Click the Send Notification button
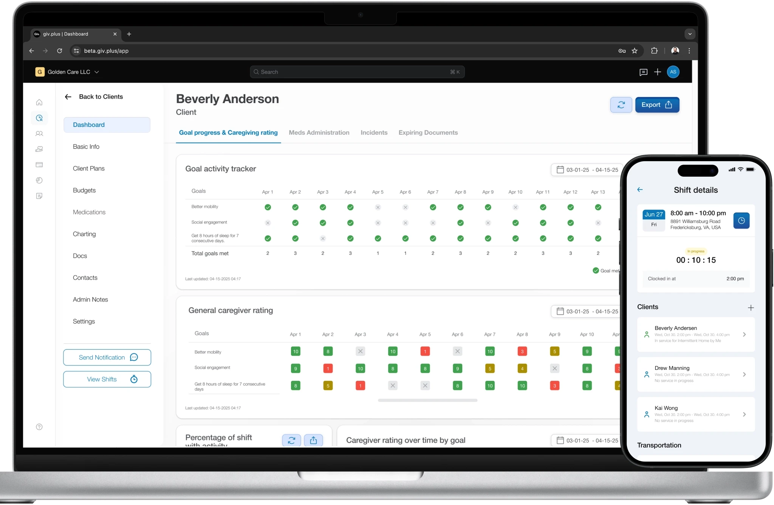 click(x=107, y=357)
